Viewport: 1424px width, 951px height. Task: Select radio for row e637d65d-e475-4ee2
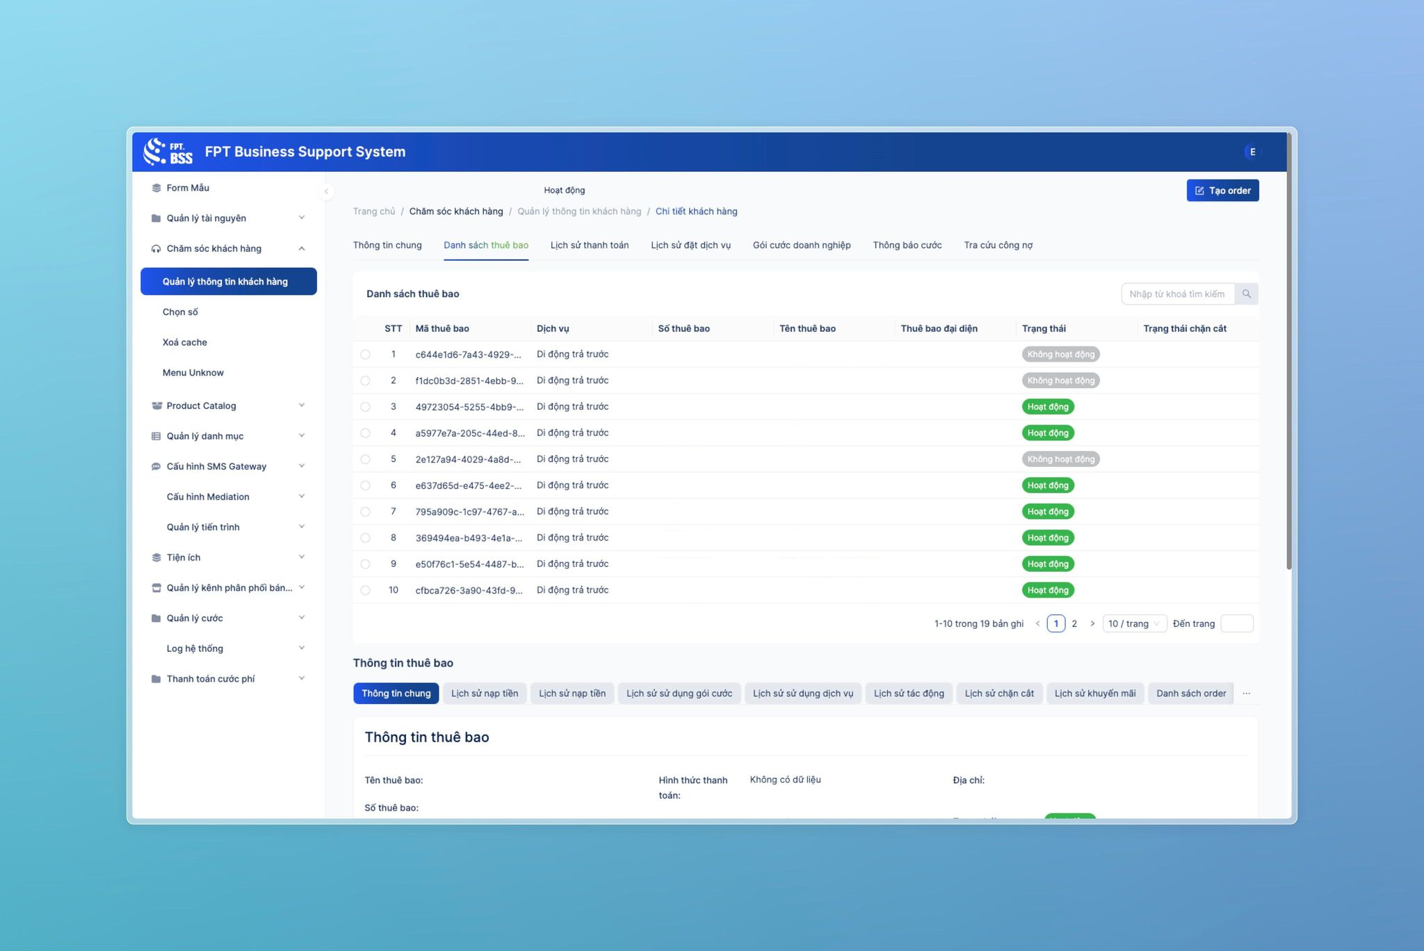pyautogui.click(x=365, y=486)
